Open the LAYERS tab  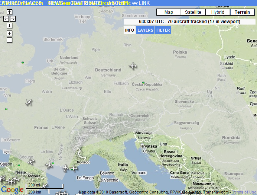point(145,30)
